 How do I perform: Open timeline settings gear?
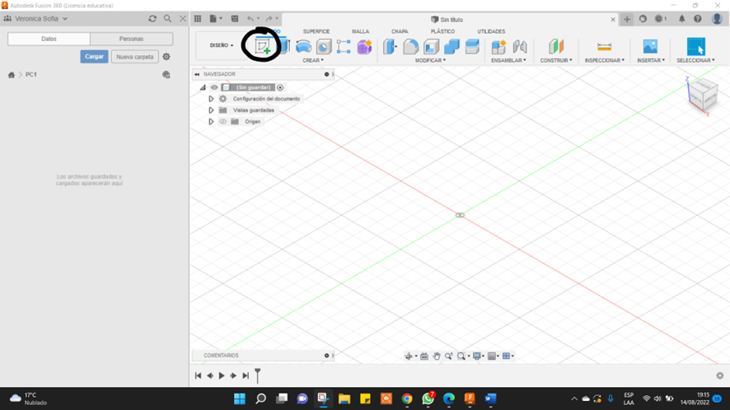coord(720,375)
